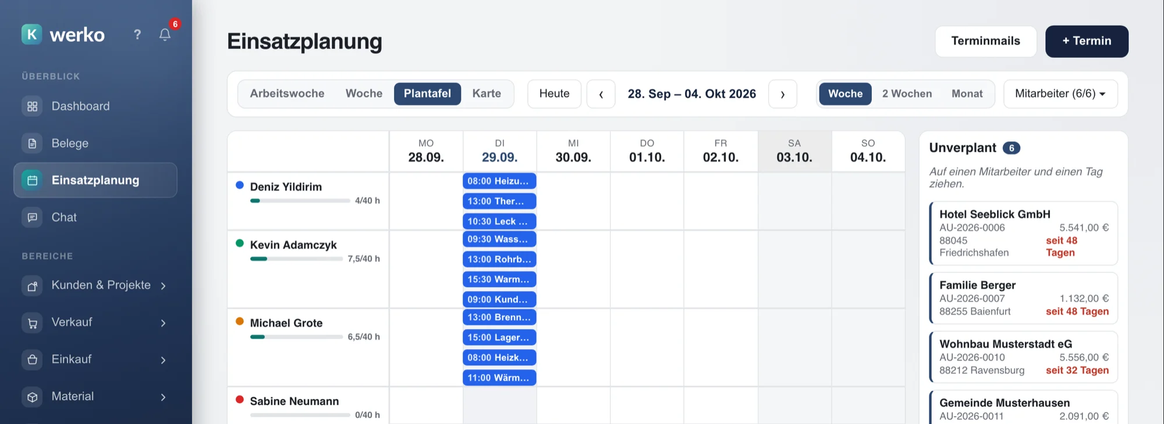This screenshot has width=1164, height=424.
Task: Expand the Einkauf section chevron
Action: pyautogui.click(x=164, y=360)
